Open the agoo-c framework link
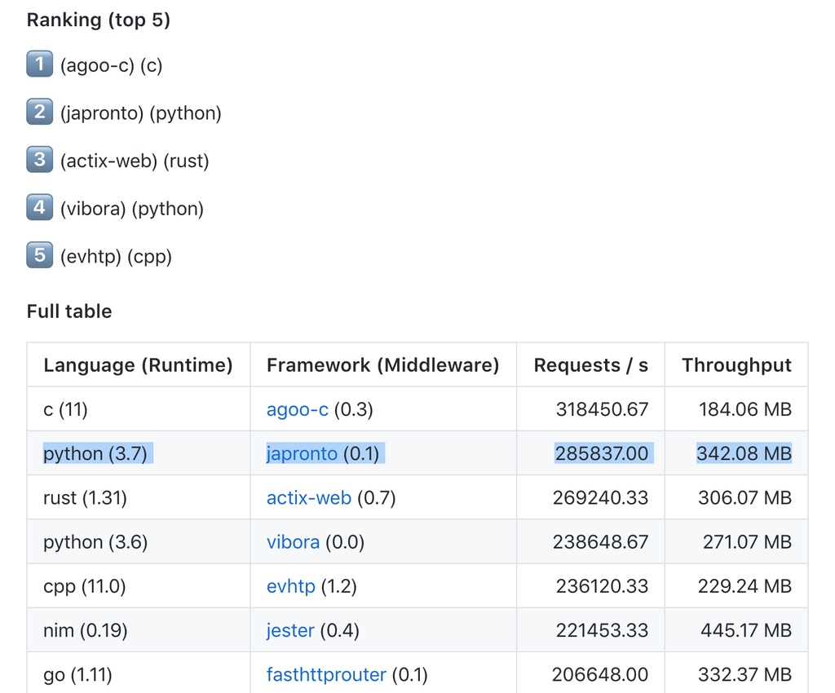This screenshot has height=693, width=835. coord(297,409)
